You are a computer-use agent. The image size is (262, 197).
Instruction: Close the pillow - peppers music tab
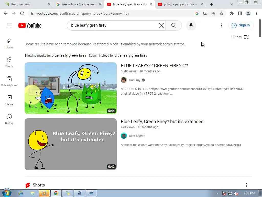pos(202,4)
